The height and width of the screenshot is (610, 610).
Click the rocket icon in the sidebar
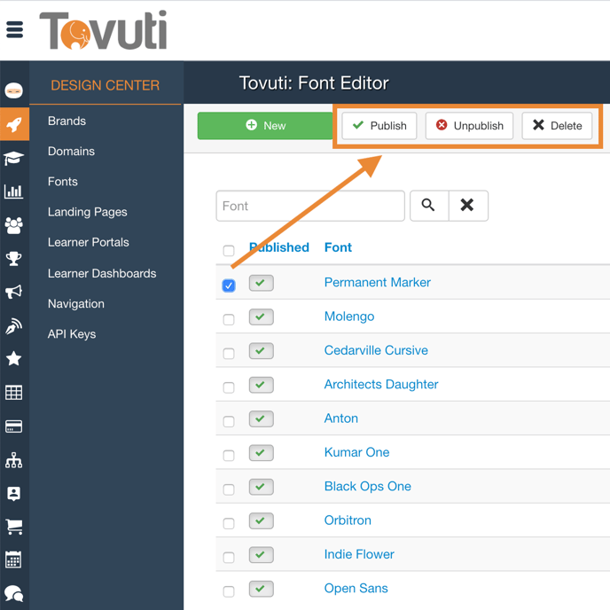pos(14,125)
